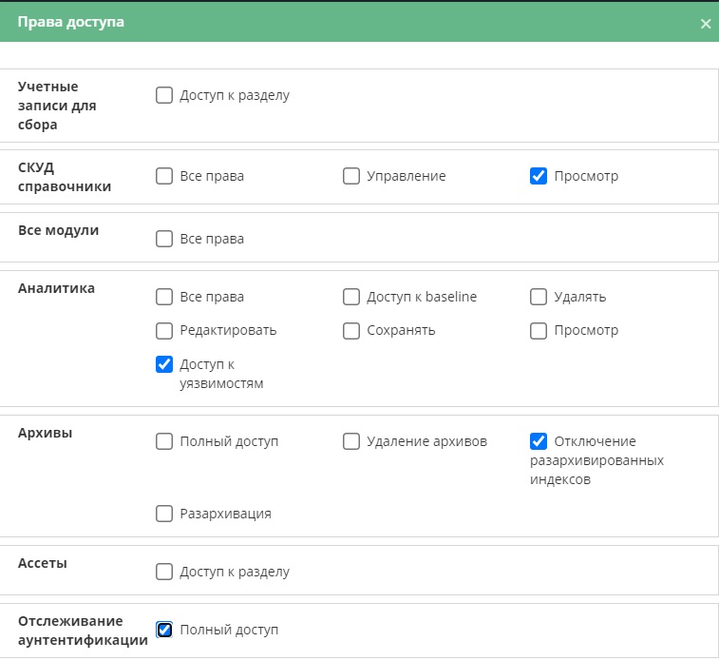Tick the Разархивация checkbox
The image size is (719, 661).
(x=164, y=514)
